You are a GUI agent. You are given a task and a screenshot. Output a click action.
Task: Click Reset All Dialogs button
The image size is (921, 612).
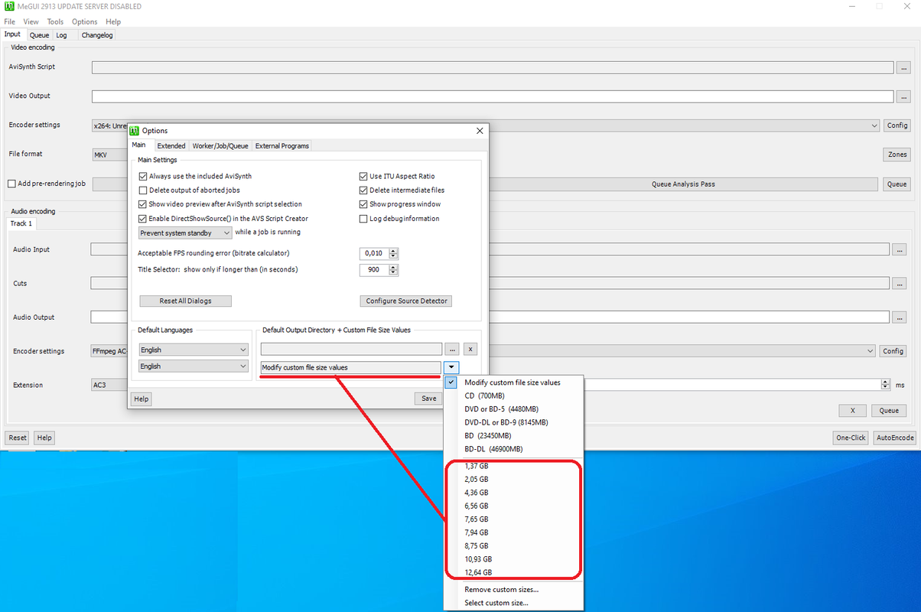pos(185,301)
